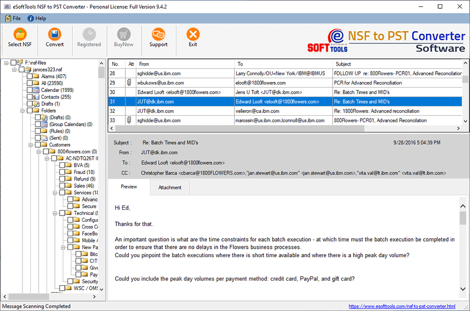Click the Security folder icon
Image resolution: width=470 pixels, height=311 pixels.
(x=77, y=281)
